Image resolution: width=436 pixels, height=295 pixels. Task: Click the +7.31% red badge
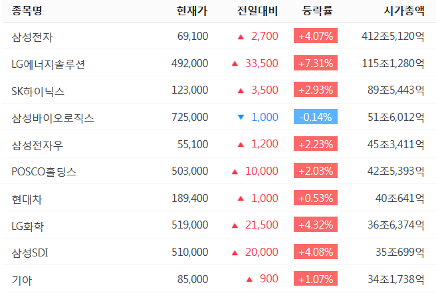316,64
